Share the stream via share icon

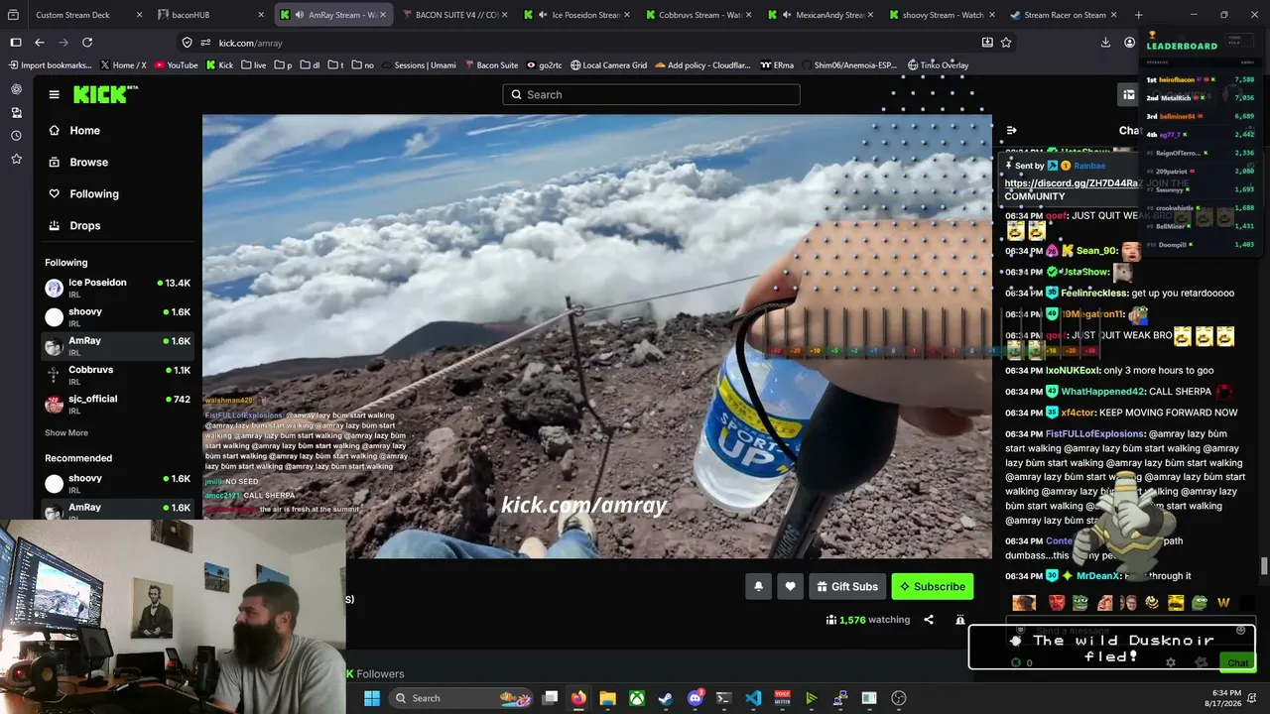(x=929, y=620)
